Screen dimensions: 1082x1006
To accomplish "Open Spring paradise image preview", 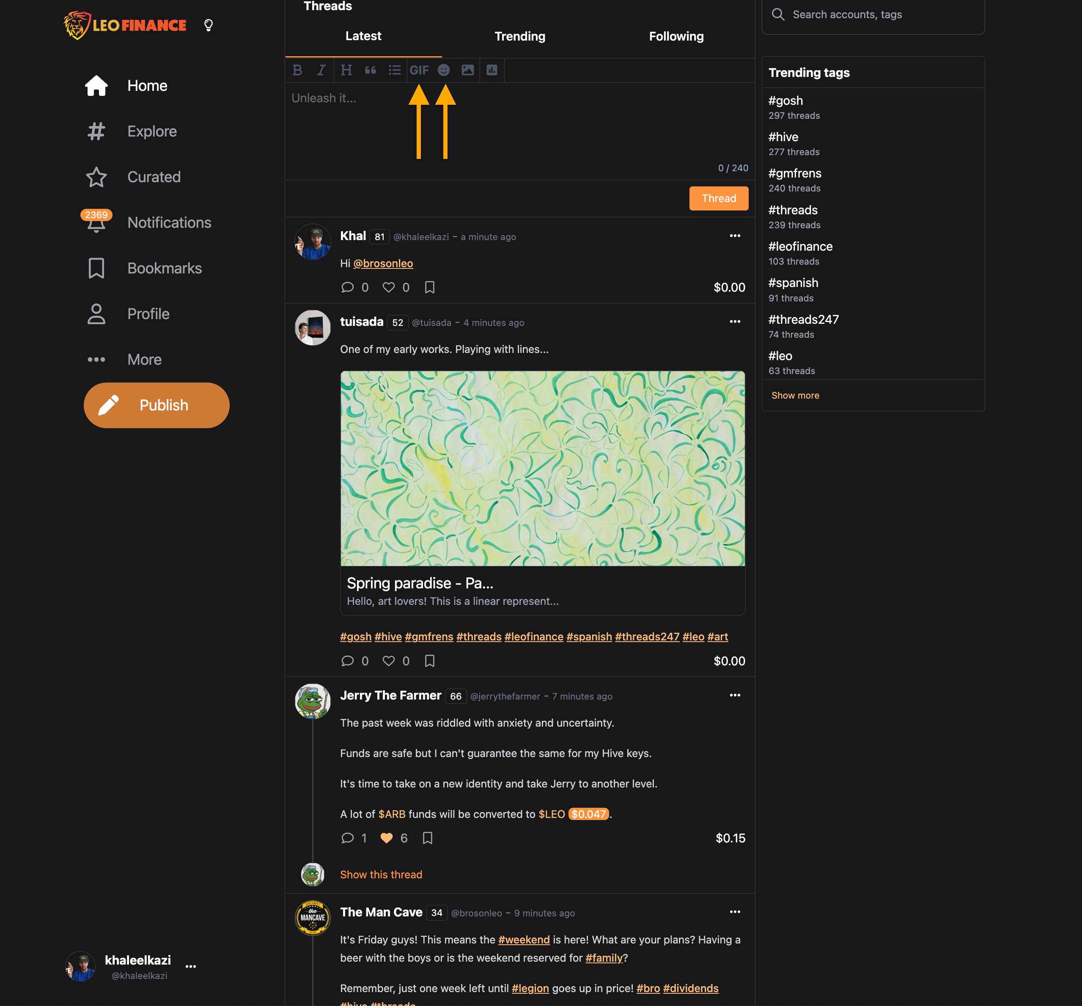I will click(x=543, y=469).
